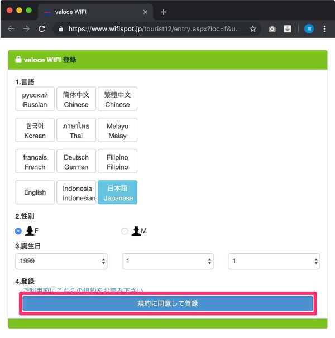Viewport: 335px width, 338px height.
Task: Choose Indonesian language button
Action: point(76,192)
